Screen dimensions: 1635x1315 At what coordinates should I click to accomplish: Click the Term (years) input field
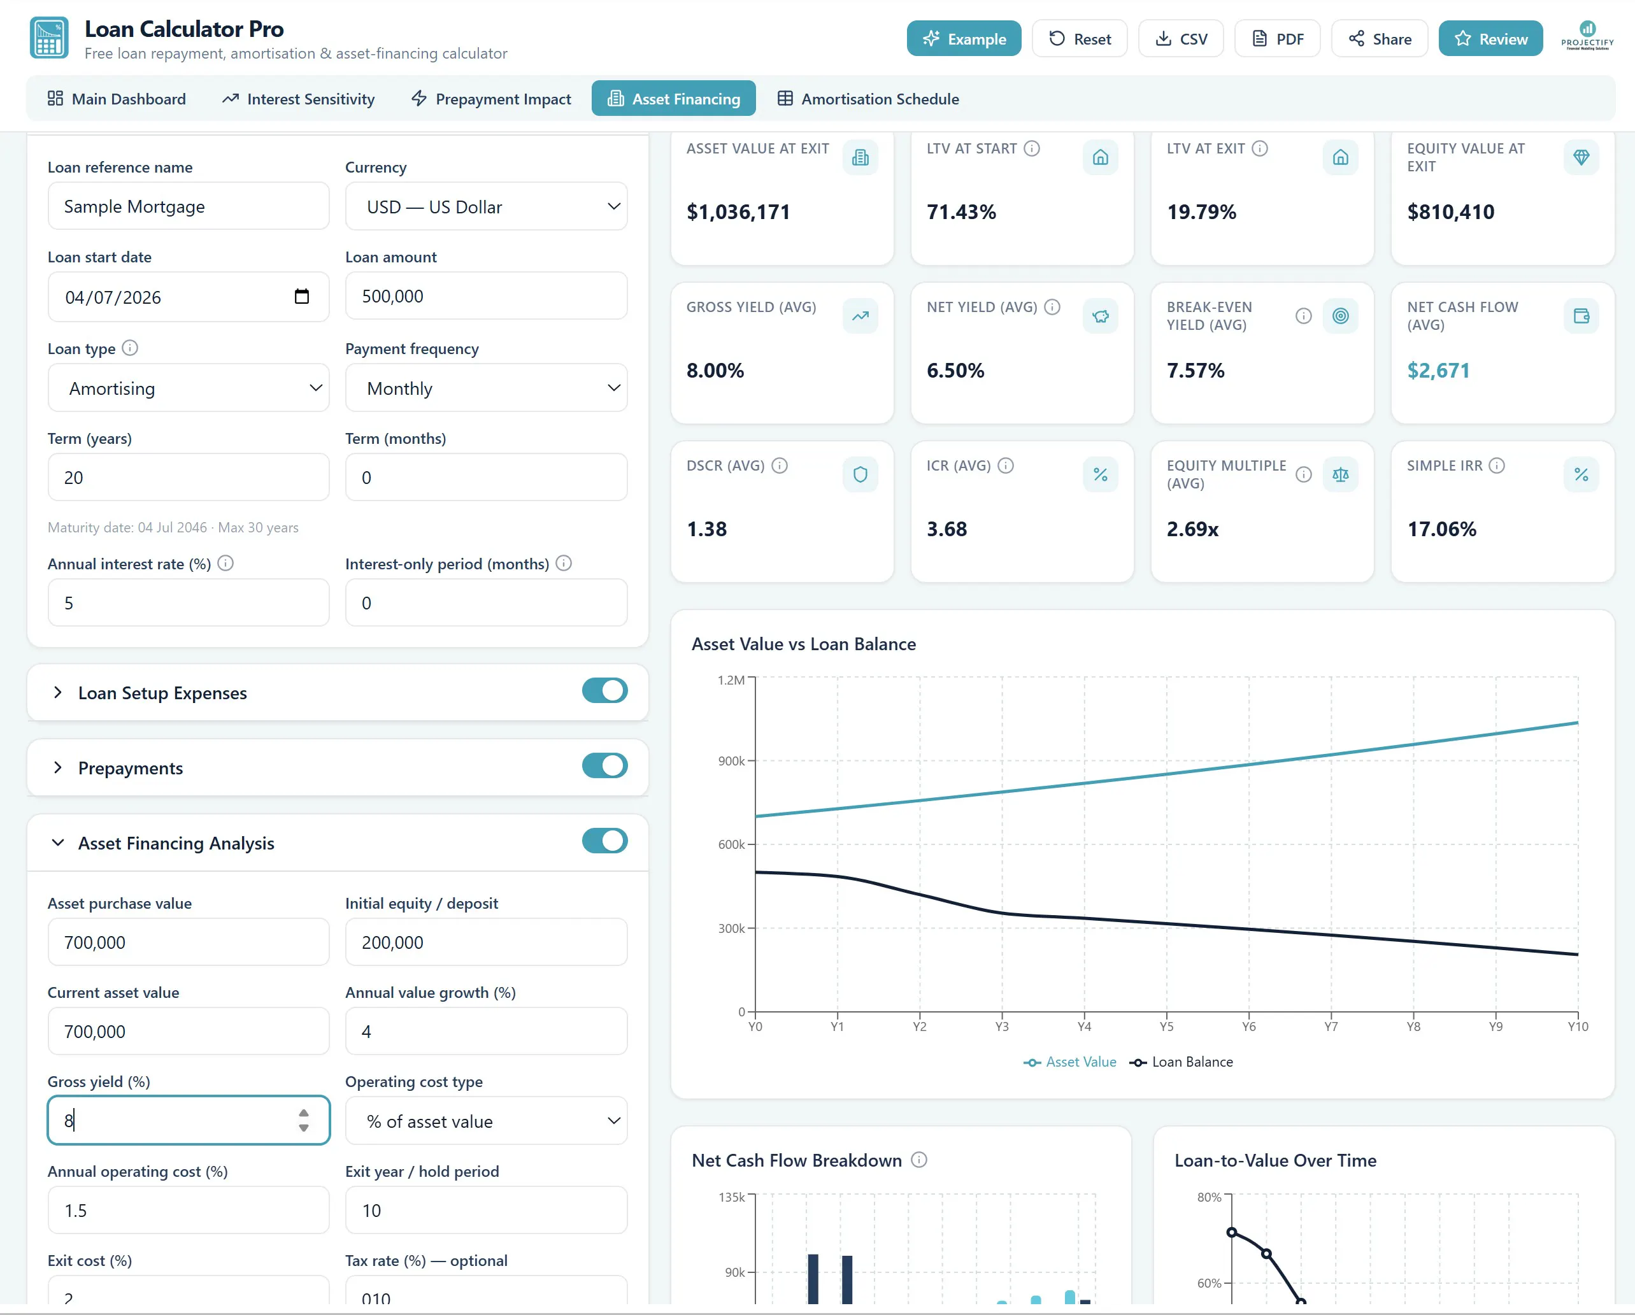coord(188,477)
